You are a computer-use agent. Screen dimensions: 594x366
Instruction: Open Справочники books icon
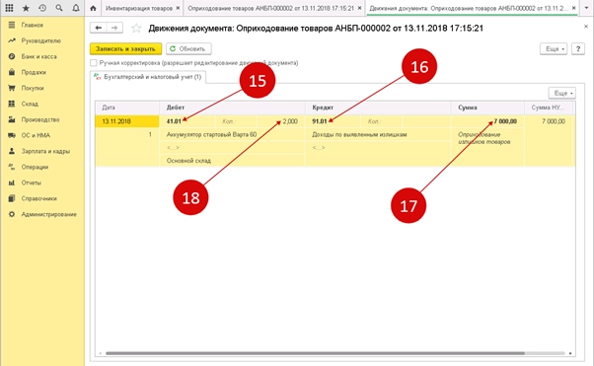(12, 198)
